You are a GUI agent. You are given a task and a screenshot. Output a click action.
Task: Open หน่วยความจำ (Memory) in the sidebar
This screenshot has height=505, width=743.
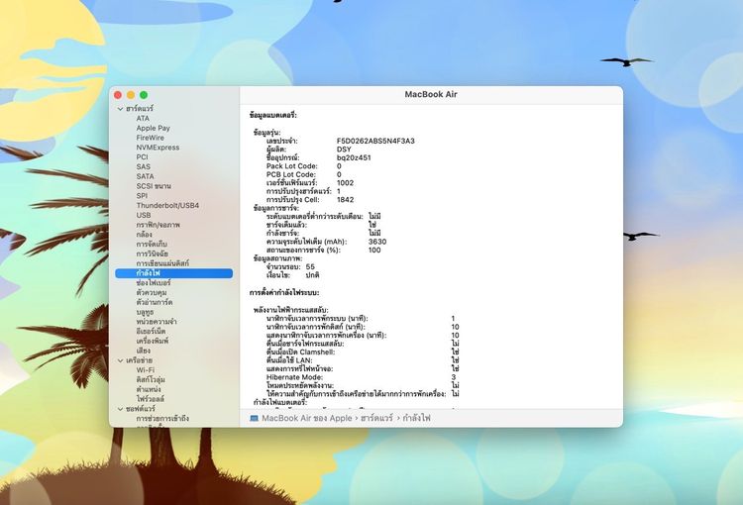coord(157,322)
